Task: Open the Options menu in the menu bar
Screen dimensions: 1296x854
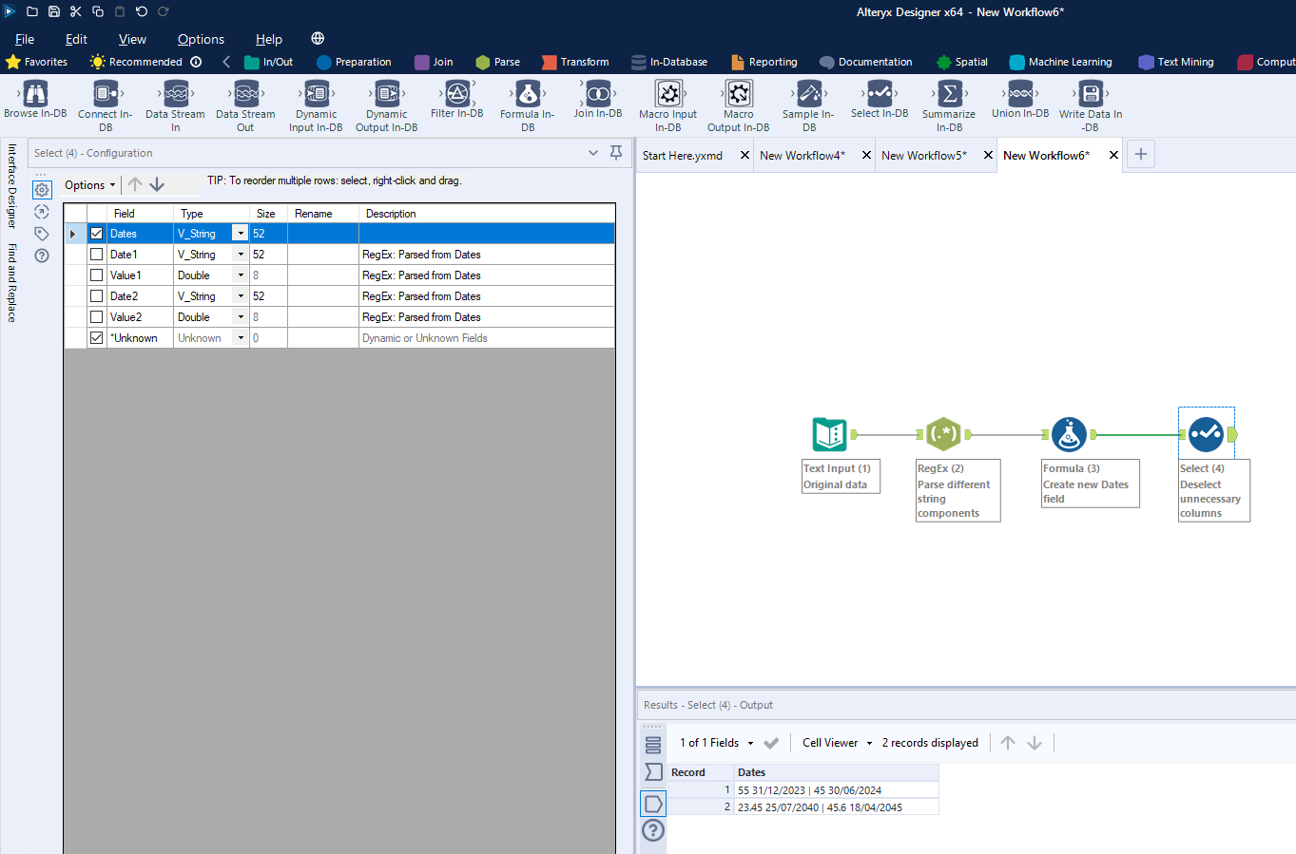Action: (x=201, y=39)
